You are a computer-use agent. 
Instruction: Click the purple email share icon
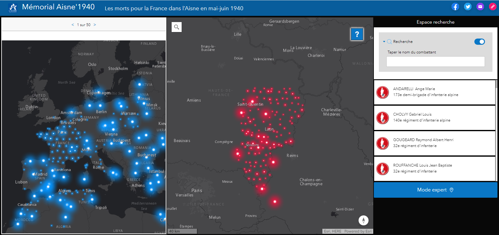[480, 7]
